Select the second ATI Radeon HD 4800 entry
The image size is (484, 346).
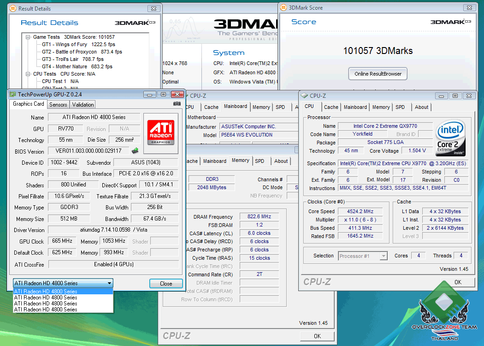[63, 298]
